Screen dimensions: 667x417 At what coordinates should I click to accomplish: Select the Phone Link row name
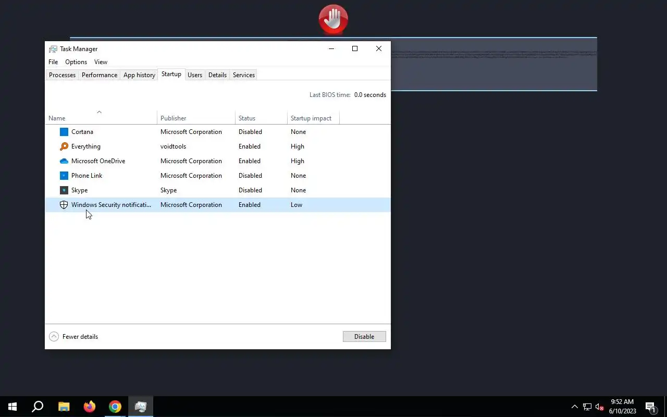pos(87,176)
